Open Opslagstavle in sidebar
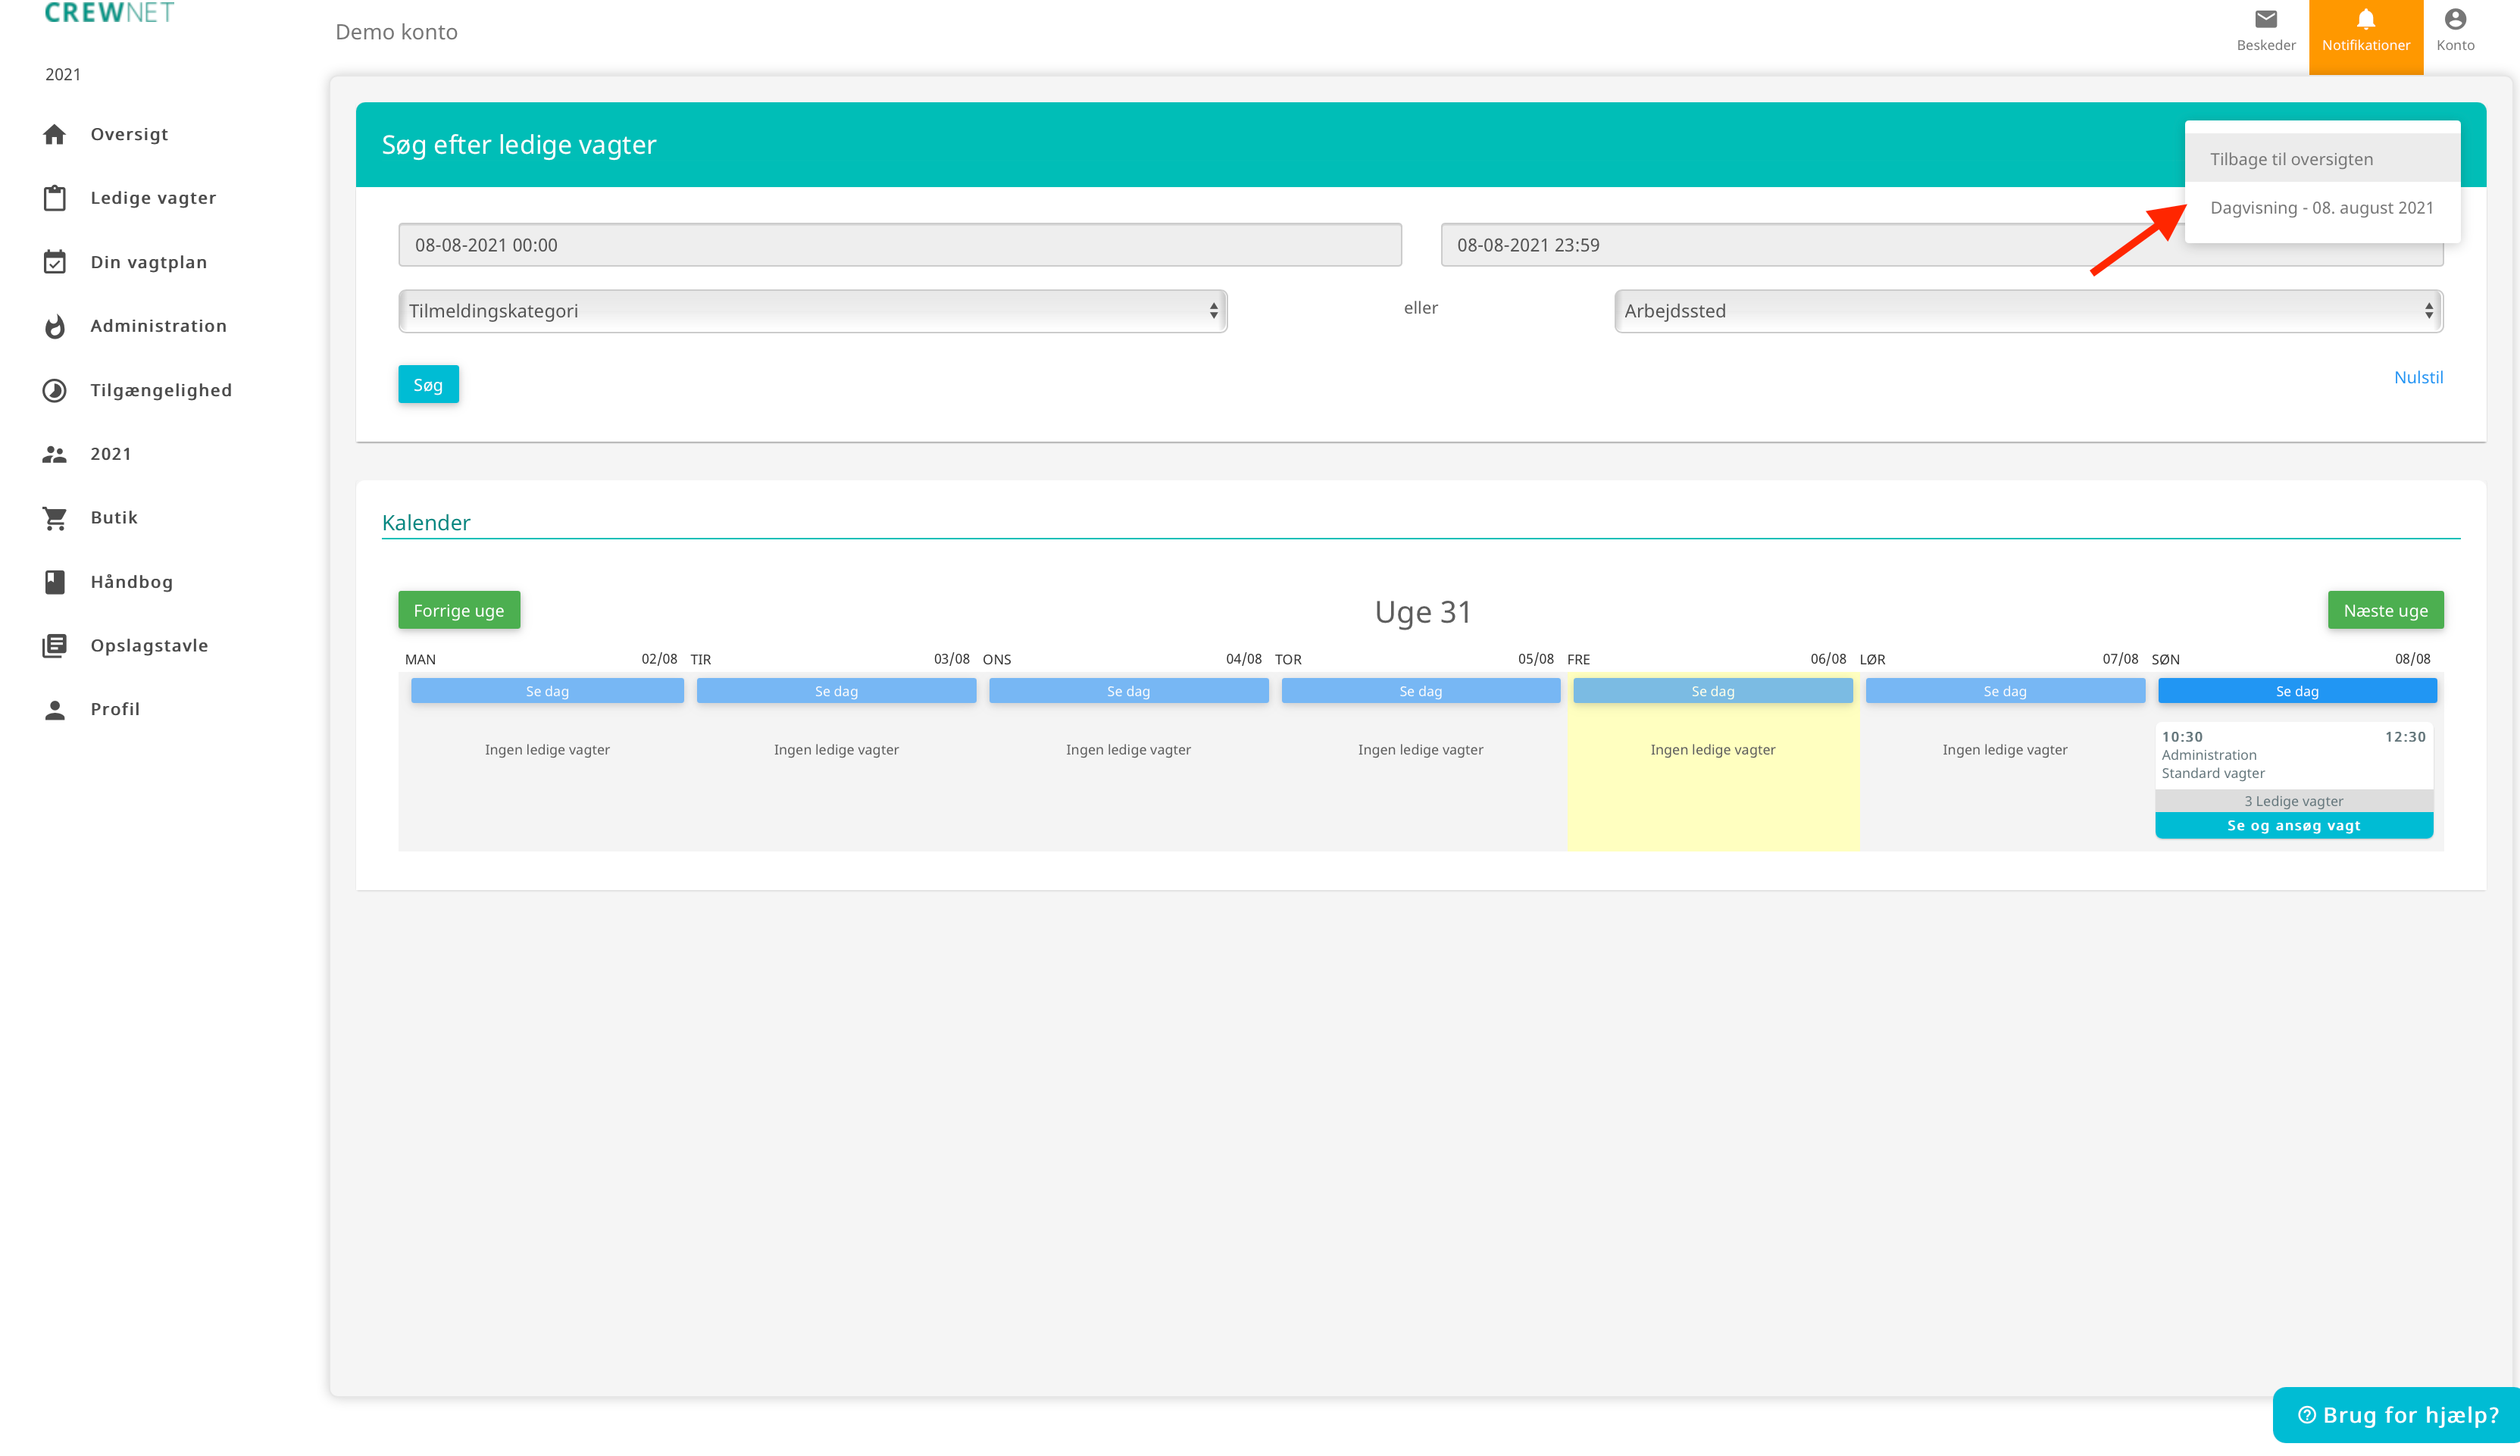The width and height of the screenshot is (2520, 1456). click(149, 645)
